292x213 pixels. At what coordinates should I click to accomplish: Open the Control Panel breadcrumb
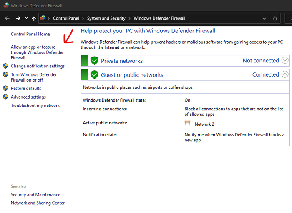pyautogui.click(x=66, y=18)
